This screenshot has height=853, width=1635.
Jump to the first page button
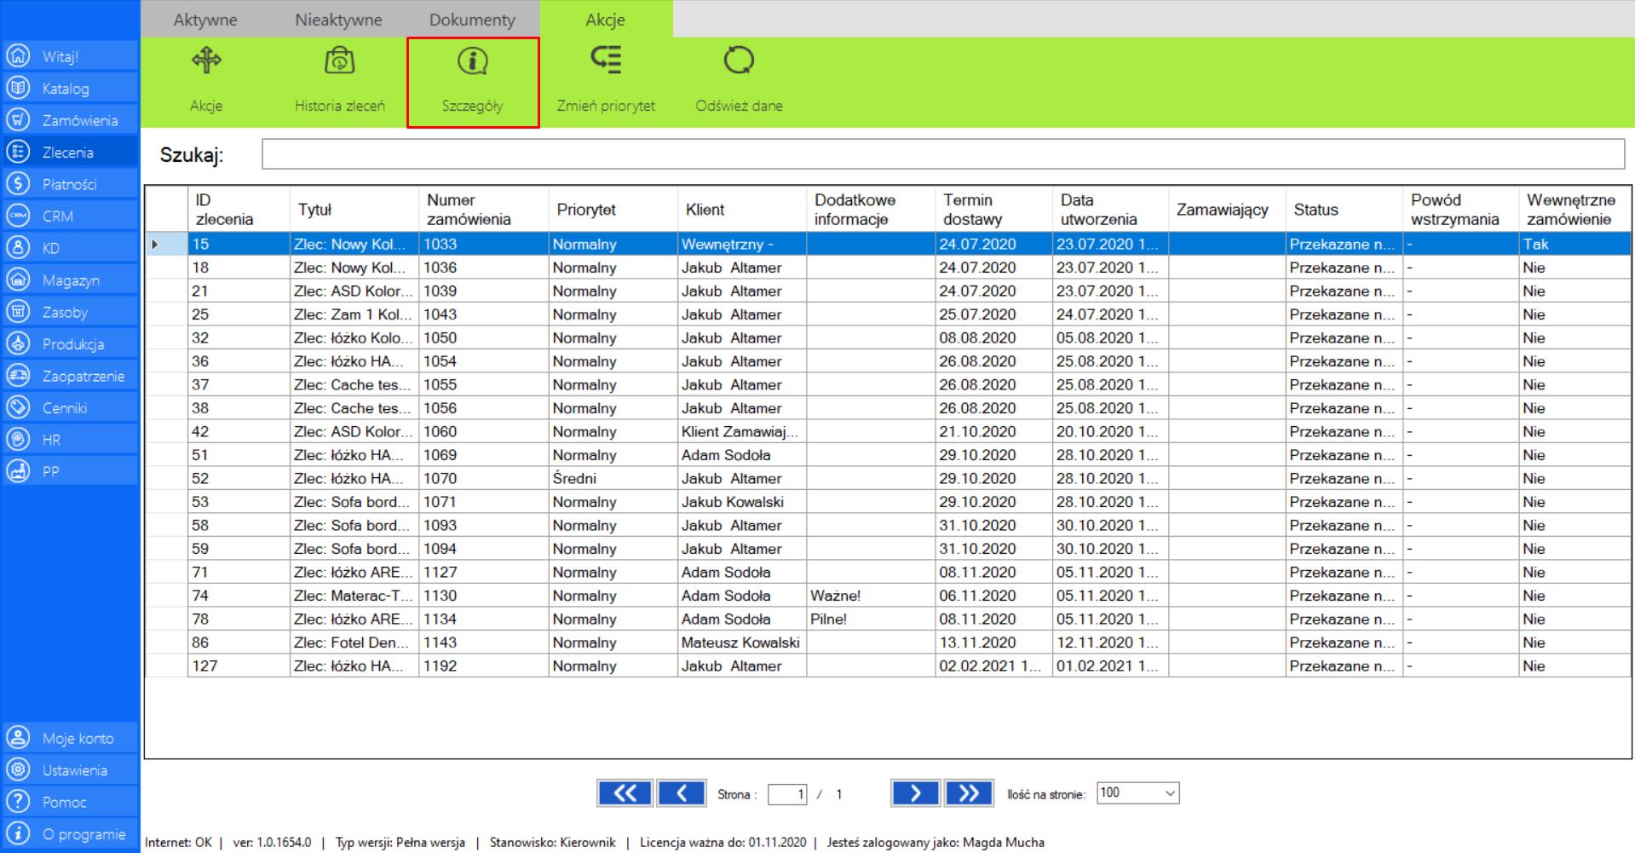pos(625,793)
